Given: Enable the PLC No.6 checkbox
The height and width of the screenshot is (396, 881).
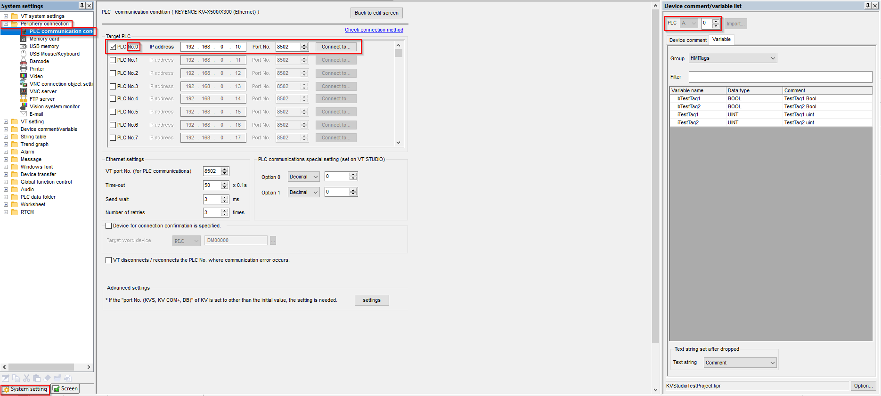Looking at the screenshot, I should [113, 125].
